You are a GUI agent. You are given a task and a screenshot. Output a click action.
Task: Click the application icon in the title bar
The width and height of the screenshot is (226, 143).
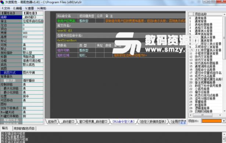2,2
